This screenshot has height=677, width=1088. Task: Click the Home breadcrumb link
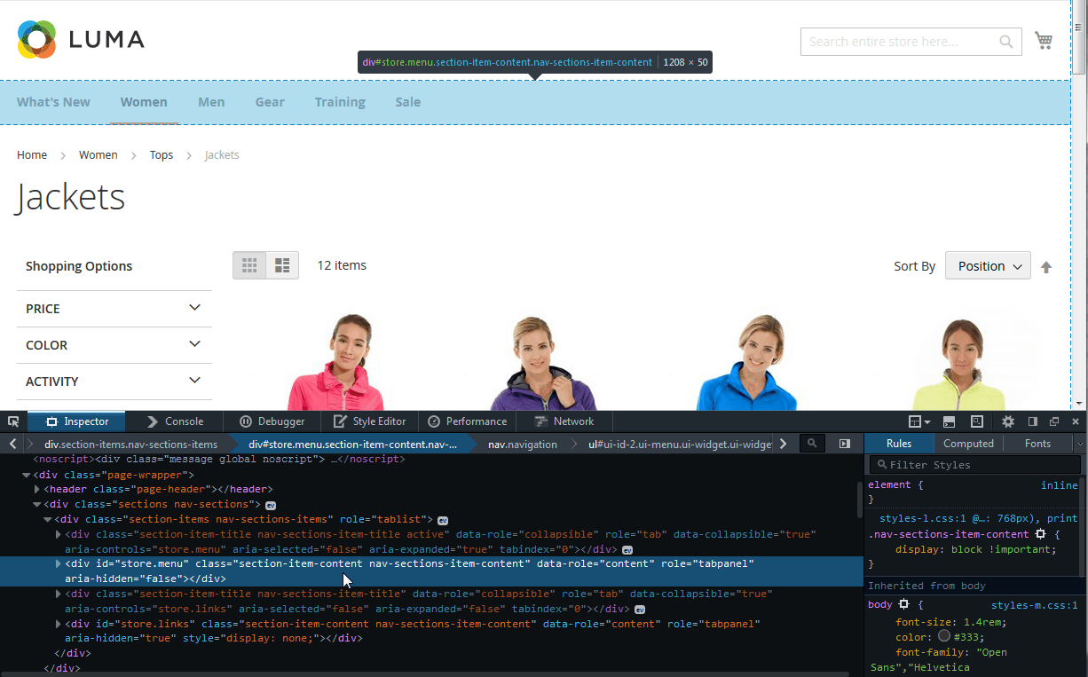click(32, 154)
